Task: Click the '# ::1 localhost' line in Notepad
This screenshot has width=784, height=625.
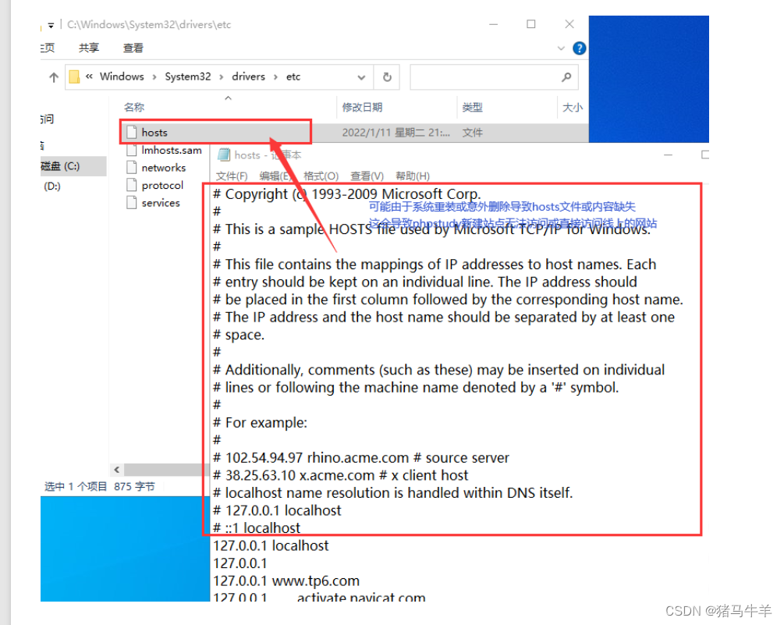Action: click(257, 527)
